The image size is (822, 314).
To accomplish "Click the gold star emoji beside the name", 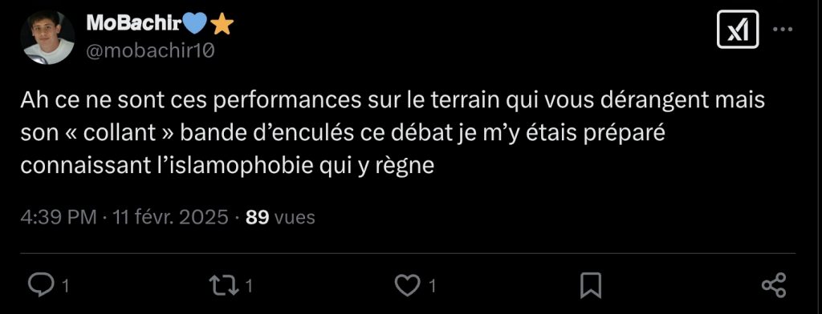I will pyautogui.click(x=222, y=23).
